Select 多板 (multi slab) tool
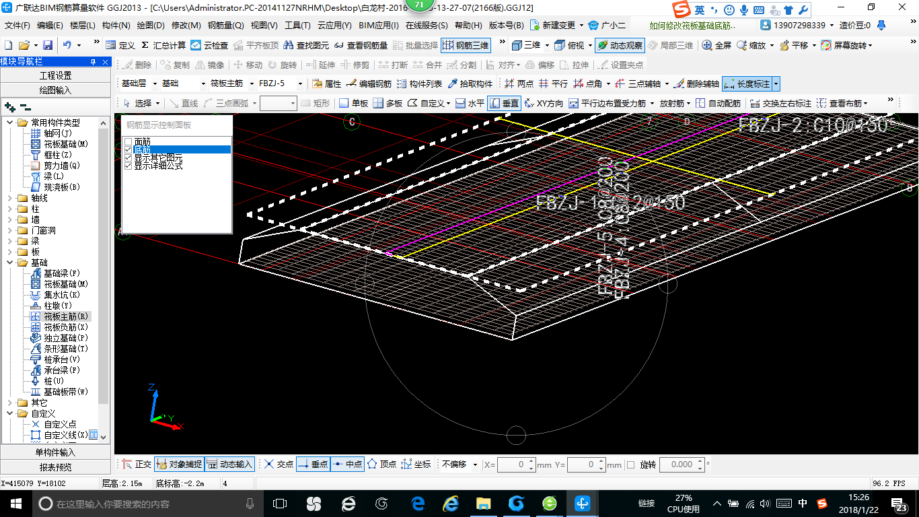The height and width of the screenshot is (517, 919). pos(388,103)
